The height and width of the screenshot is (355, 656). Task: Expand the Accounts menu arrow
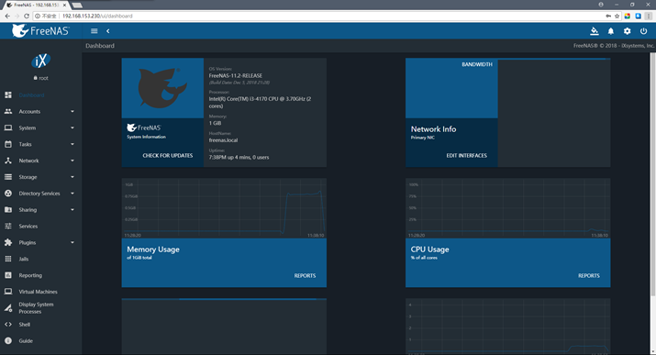(x=72, y=111)
